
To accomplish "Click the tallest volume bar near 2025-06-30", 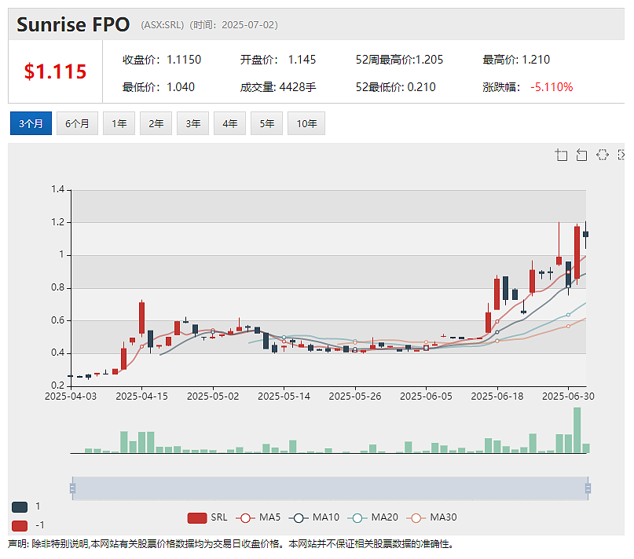I will (x=577, y=430).
